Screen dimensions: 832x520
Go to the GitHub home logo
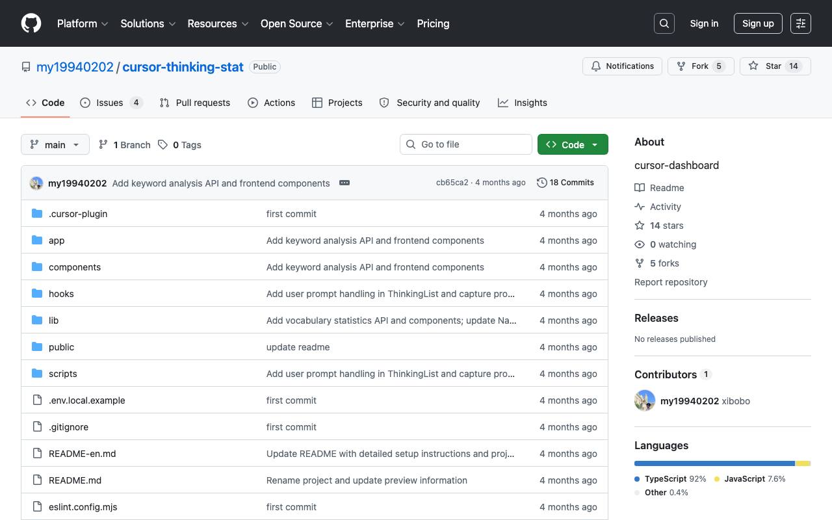coord(31,23)
